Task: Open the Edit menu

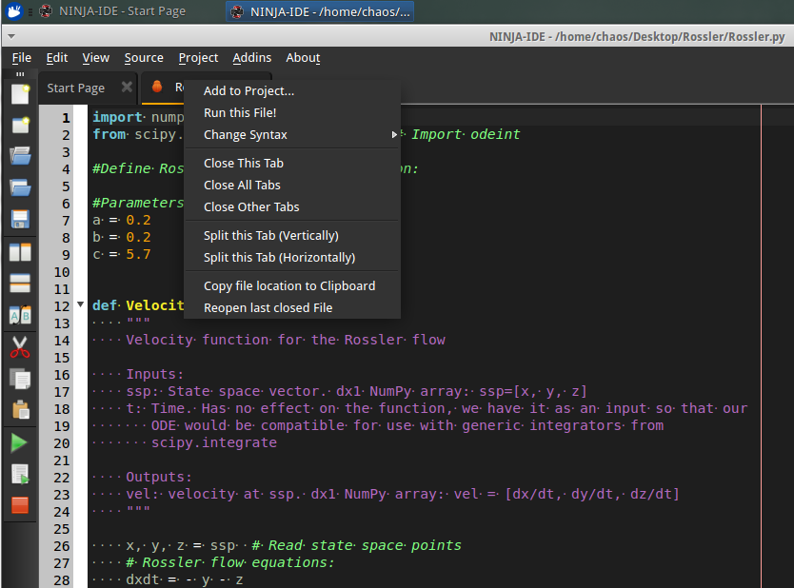Action: (57, 58)
